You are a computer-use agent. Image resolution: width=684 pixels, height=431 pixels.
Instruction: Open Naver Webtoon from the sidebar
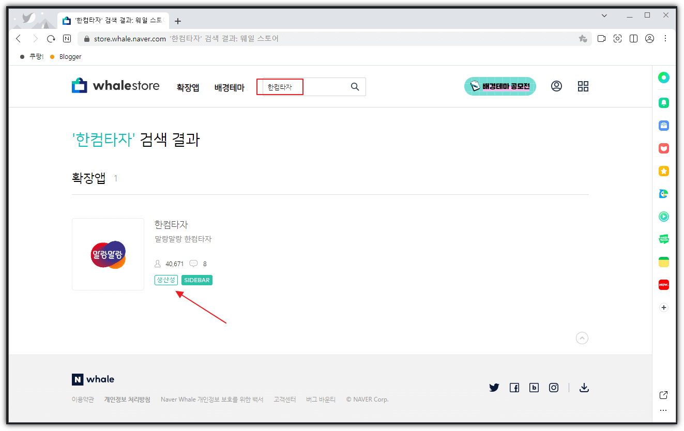coord(664,239)
